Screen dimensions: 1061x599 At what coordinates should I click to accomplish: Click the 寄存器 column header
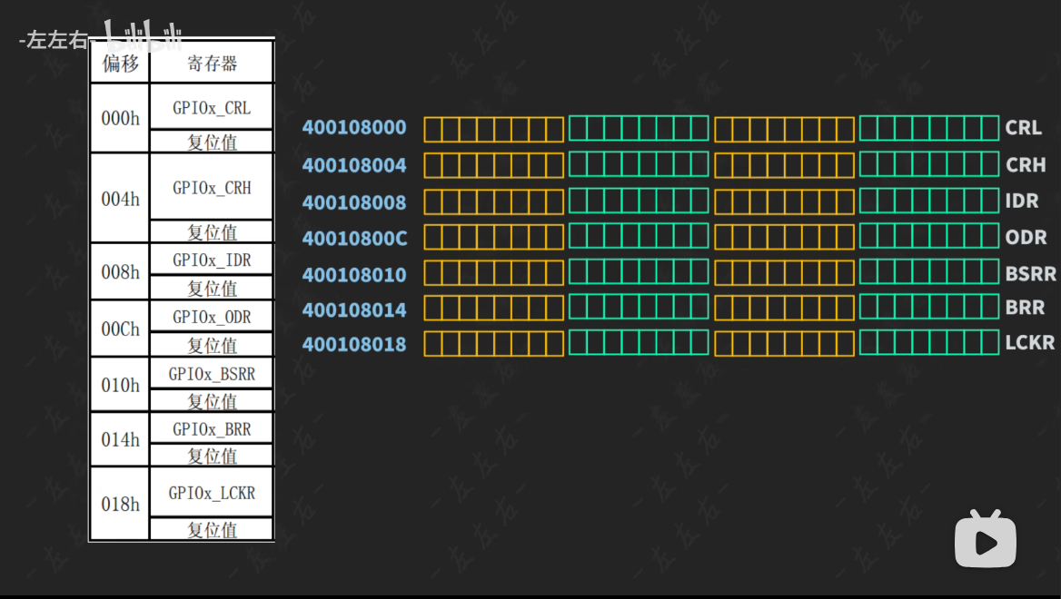(x=212, y=64)
